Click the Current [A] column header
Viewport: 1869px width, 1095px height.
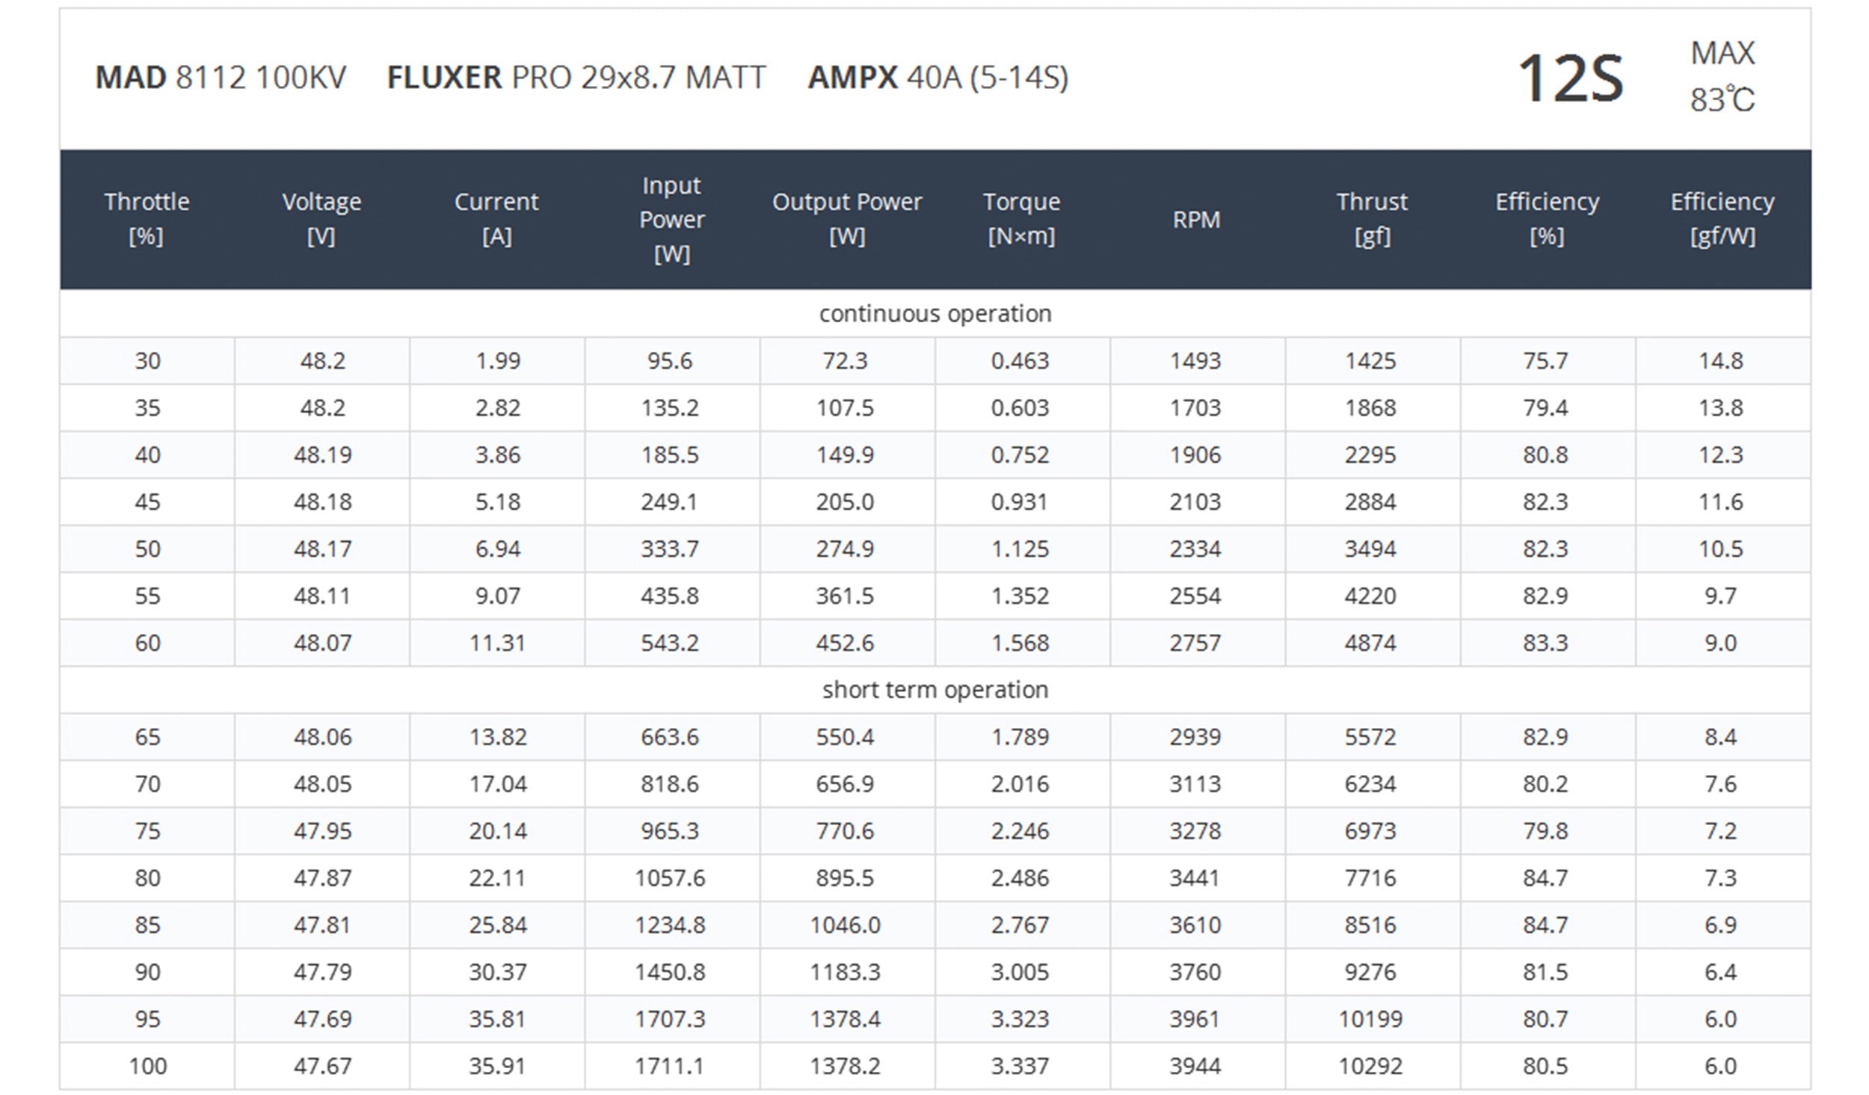point(496,218)
